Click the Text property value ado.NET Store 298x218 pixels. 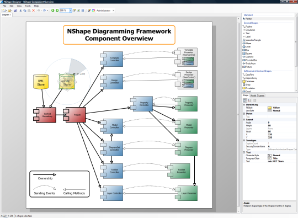tap(276, 161)
